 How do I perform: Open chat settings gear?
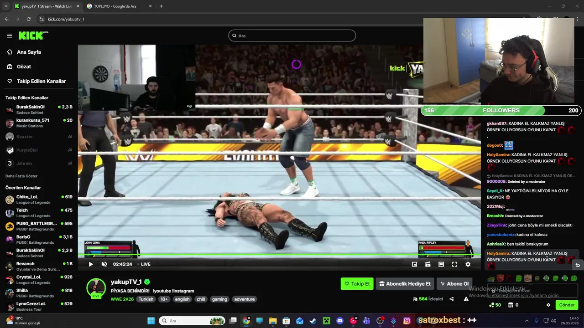(548, 305)
